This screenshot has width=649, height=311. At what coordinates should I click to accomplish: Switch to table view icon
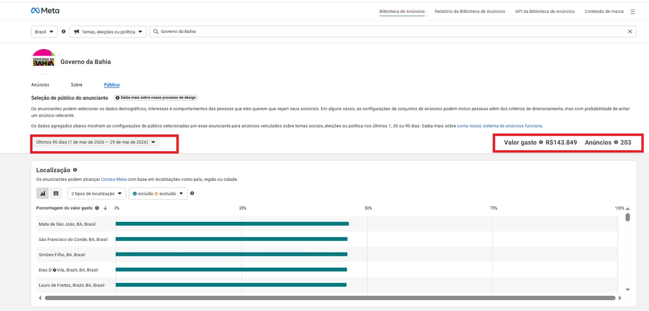[56, 193]
